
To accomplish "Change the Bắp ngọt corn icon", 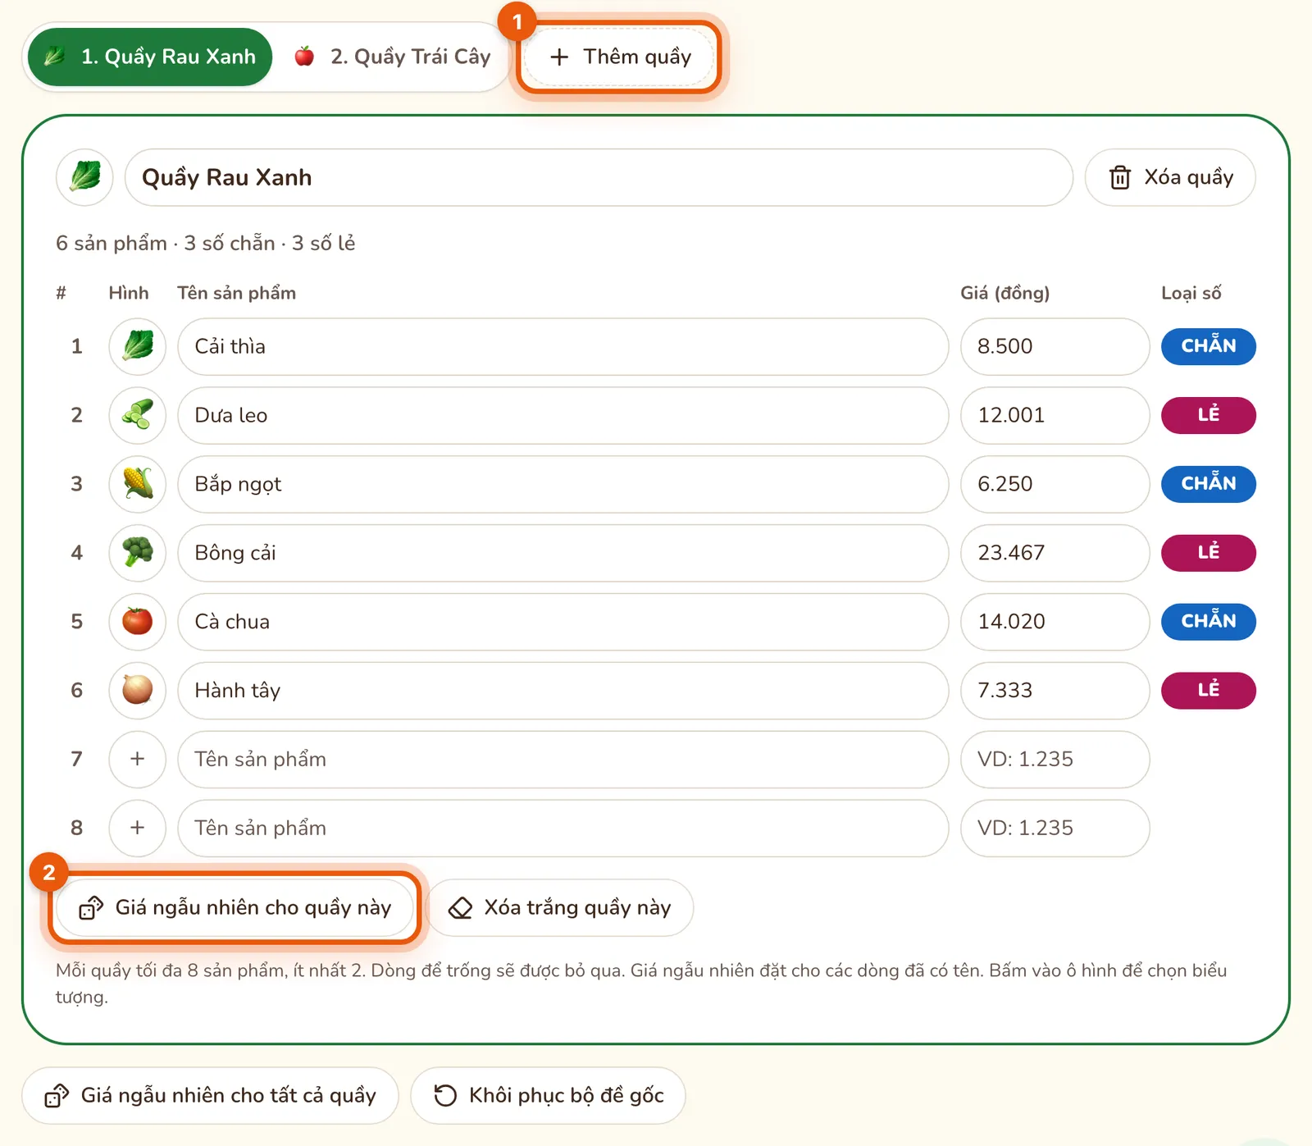I will [137, 484].
